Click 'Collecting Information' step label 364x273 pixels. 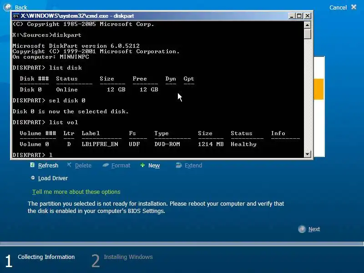pyautogui.click(x=46, y=257)
